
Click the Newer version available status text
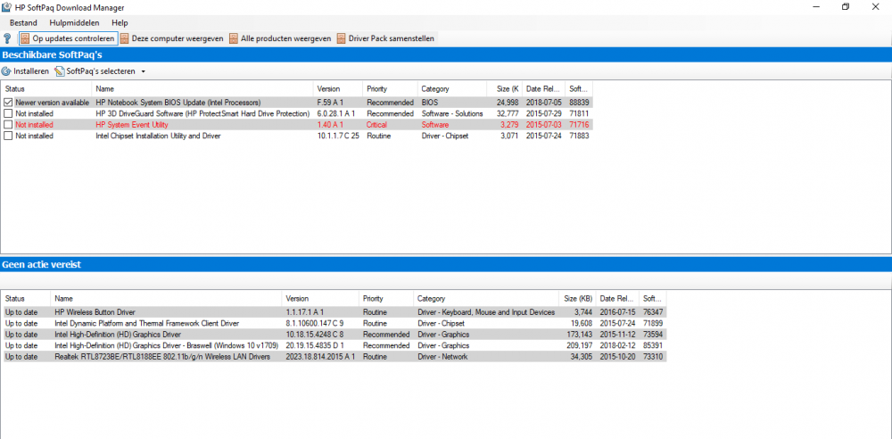[52, 103]
